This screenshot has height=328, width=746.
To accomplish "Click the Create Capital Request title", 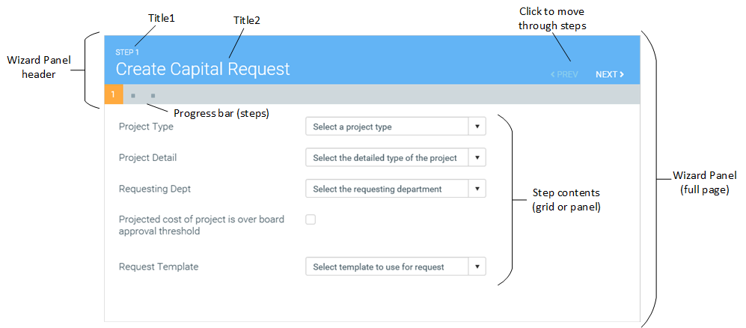I will click(202, 70).
